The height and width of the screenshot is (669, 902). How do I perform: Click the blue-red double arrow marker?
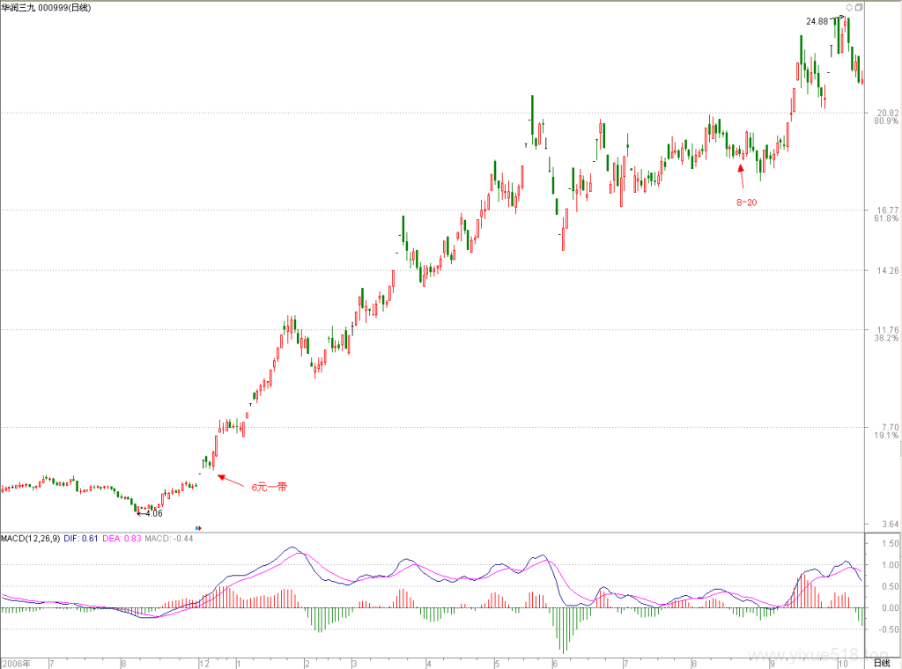198,527
